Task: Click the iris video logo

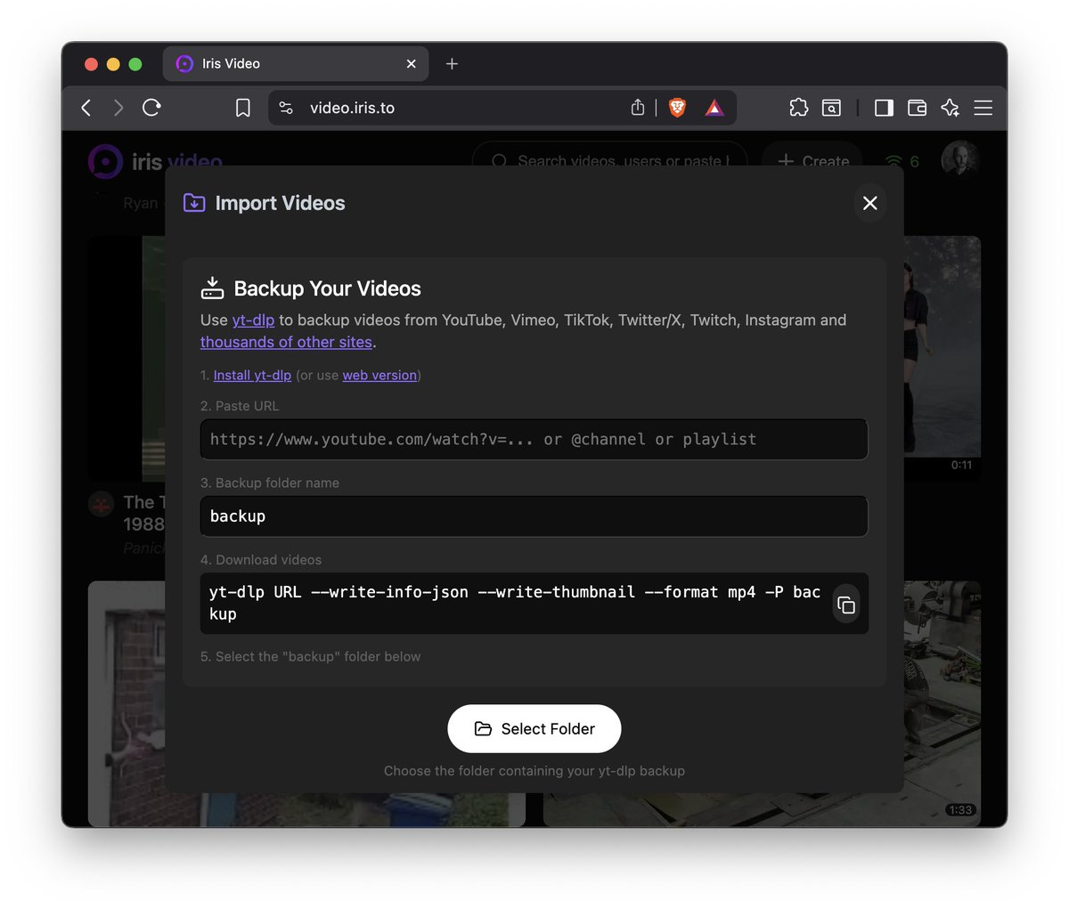Action: click(156, 161)
